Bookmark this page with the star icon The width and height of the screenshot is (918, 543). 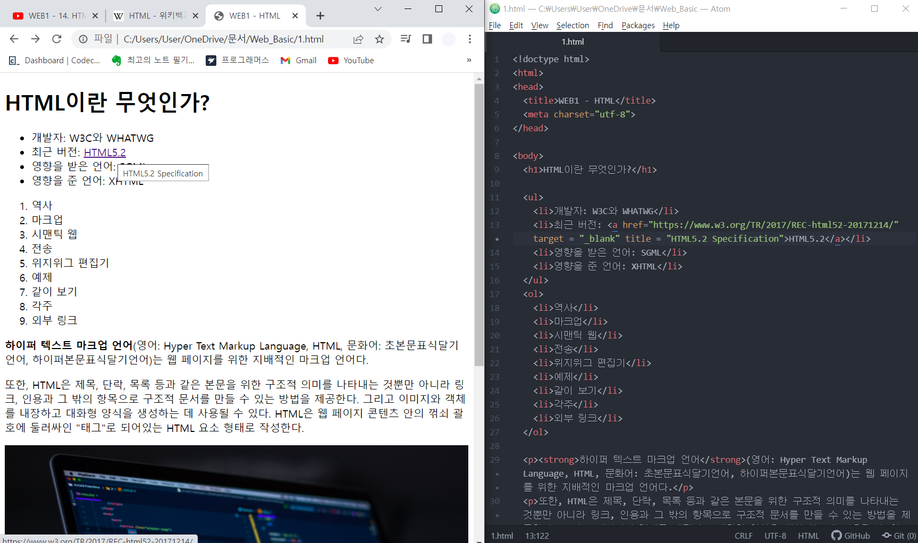(380, 39)
